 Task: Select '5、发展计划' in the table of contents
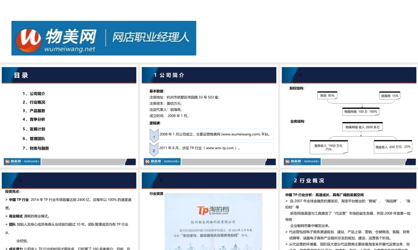click(x=34, y=129)
